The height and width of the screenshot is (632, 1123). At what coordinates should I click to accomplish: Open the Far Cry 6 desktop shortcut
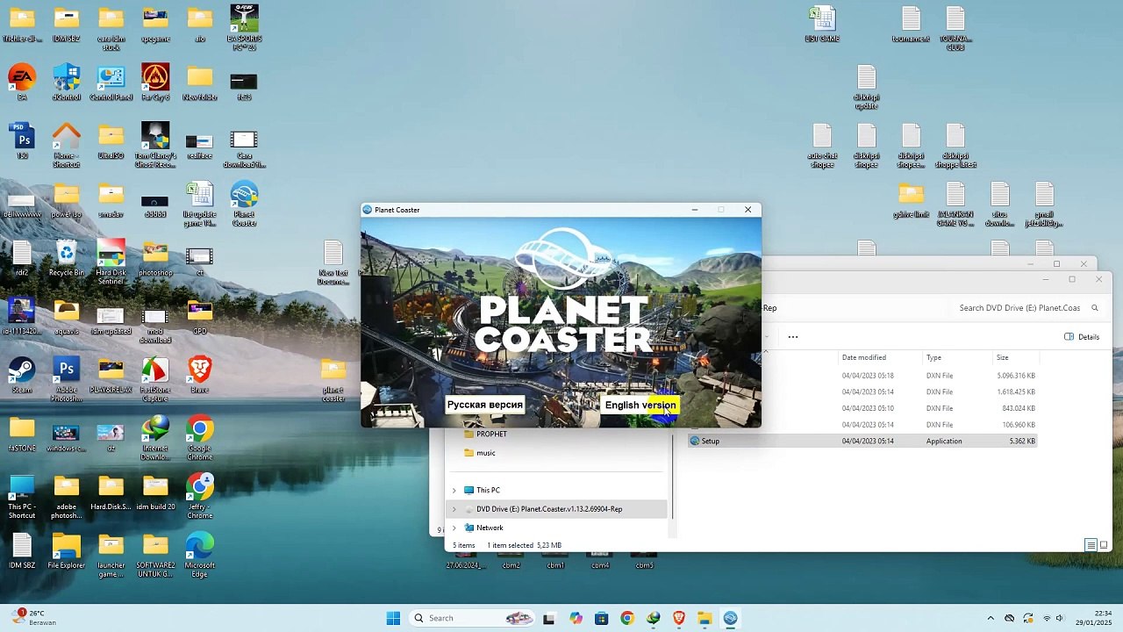point(155,83)
